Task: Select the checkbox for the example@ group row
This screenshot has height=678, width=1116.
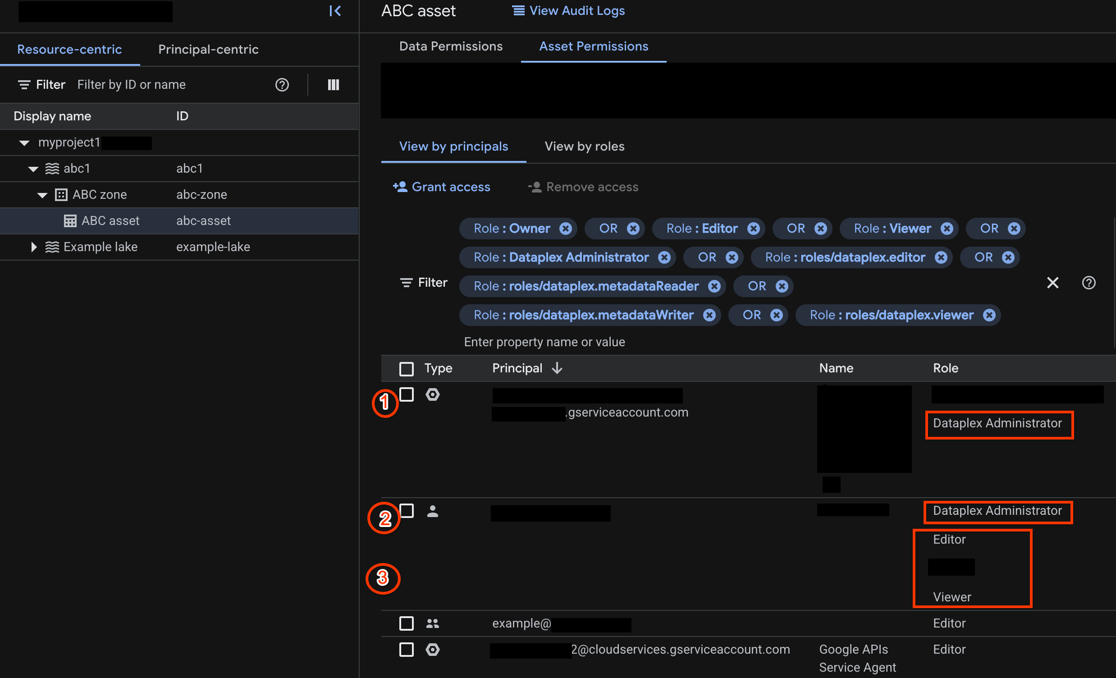Action: coord(406,623)
